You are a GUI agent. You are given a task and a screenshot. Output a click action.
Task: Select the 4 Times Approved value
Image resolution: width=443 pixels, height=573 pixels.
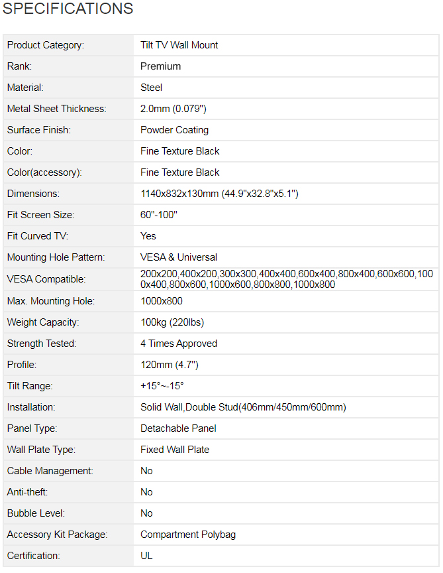coord(179,344)
